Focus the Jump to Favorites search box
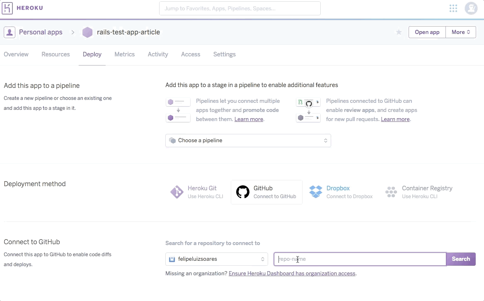Viewport: 484px width, 301px height. [x=240, y=8]
